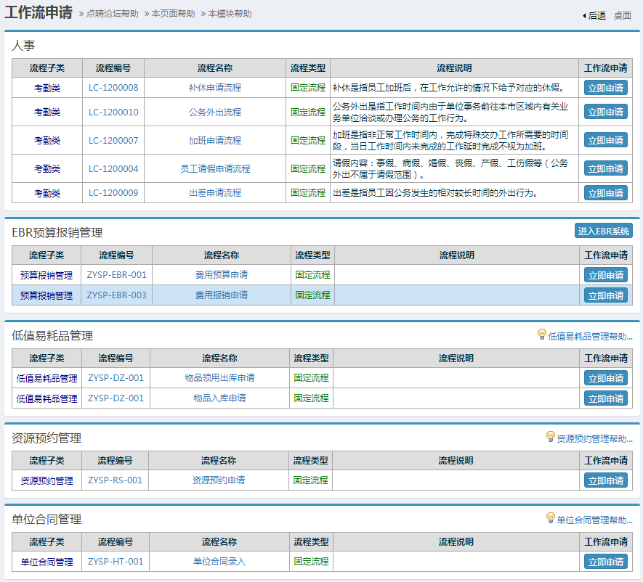Viewport: 643px width, 582px height.
Task: Click lightbulb icon beside 低值易耗品管理帮助
Action: coord(541,335)
